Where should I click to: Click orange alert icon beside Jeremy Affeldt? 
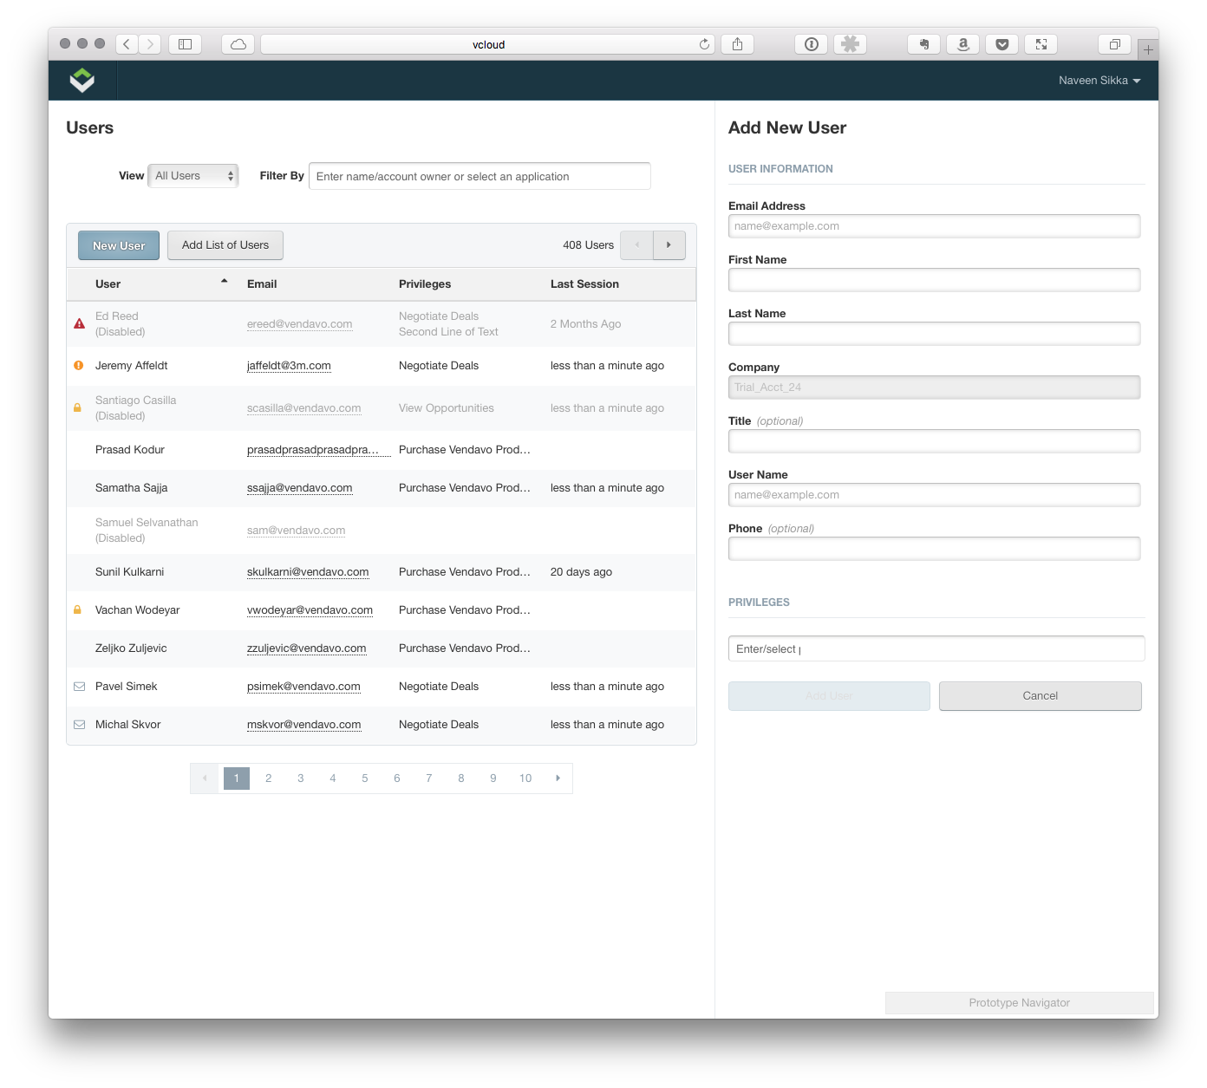click(x=79, y=366)
